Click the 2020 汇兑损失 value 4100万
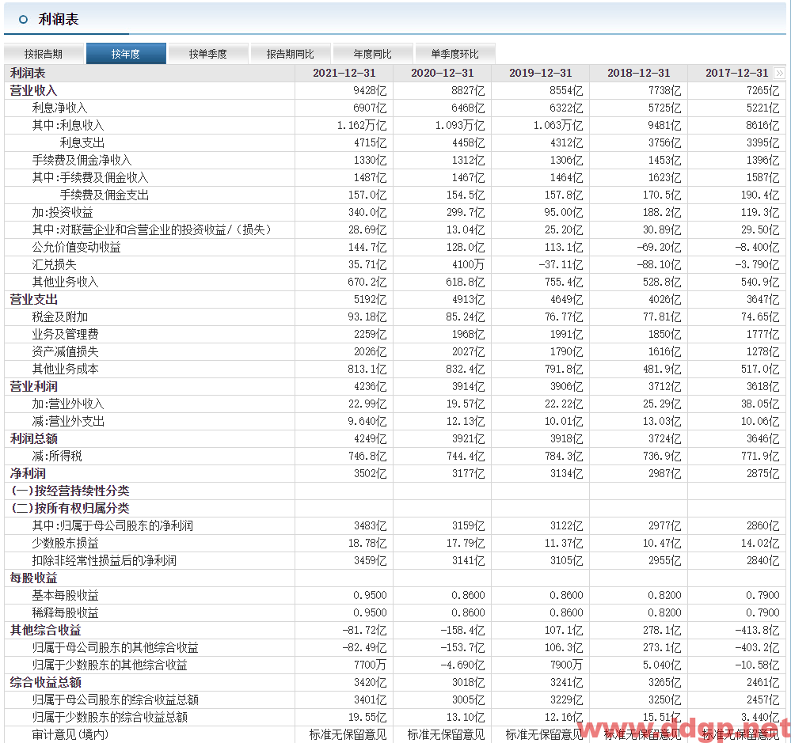791x743 pixels. pos(468,264)
